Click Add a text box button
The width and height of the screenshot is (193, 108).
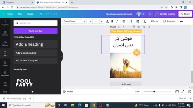[36, 31]
